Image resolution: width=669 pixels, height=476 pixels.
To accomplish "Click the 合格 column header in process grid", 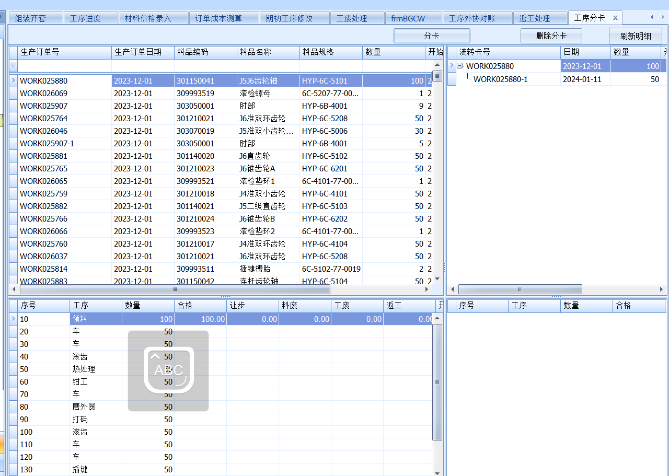I will point(200,306).
